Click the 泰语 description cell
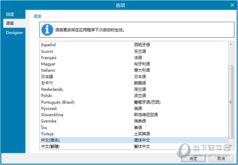The image size is (238, 165). point(138,127)
